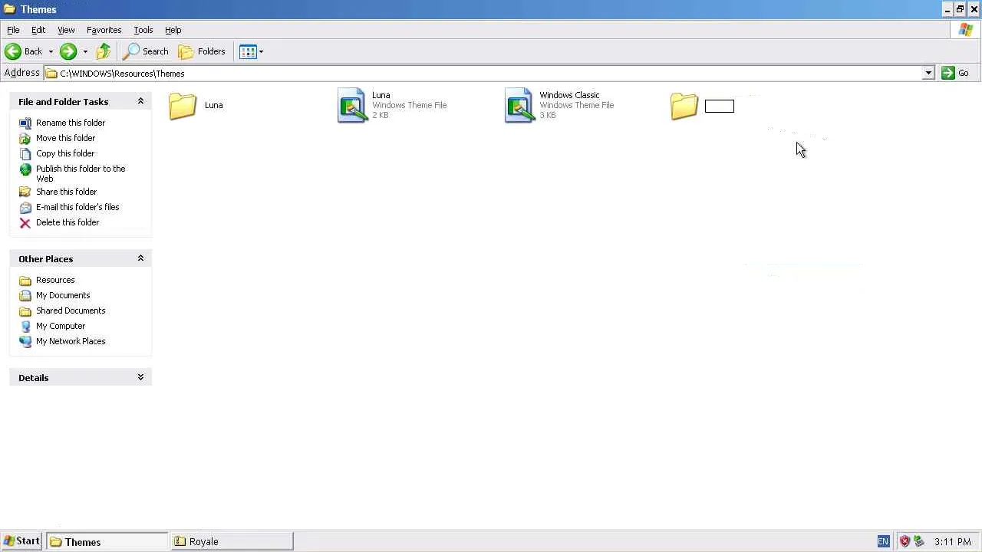Image resolution: width=982 pixels, height=552 pixels.
Task: Open the Help menu
Action: [173, 30]
